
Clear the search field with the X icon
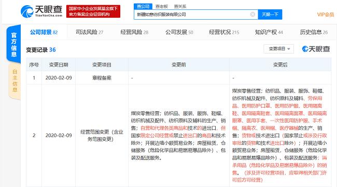[x=252, y=14]
